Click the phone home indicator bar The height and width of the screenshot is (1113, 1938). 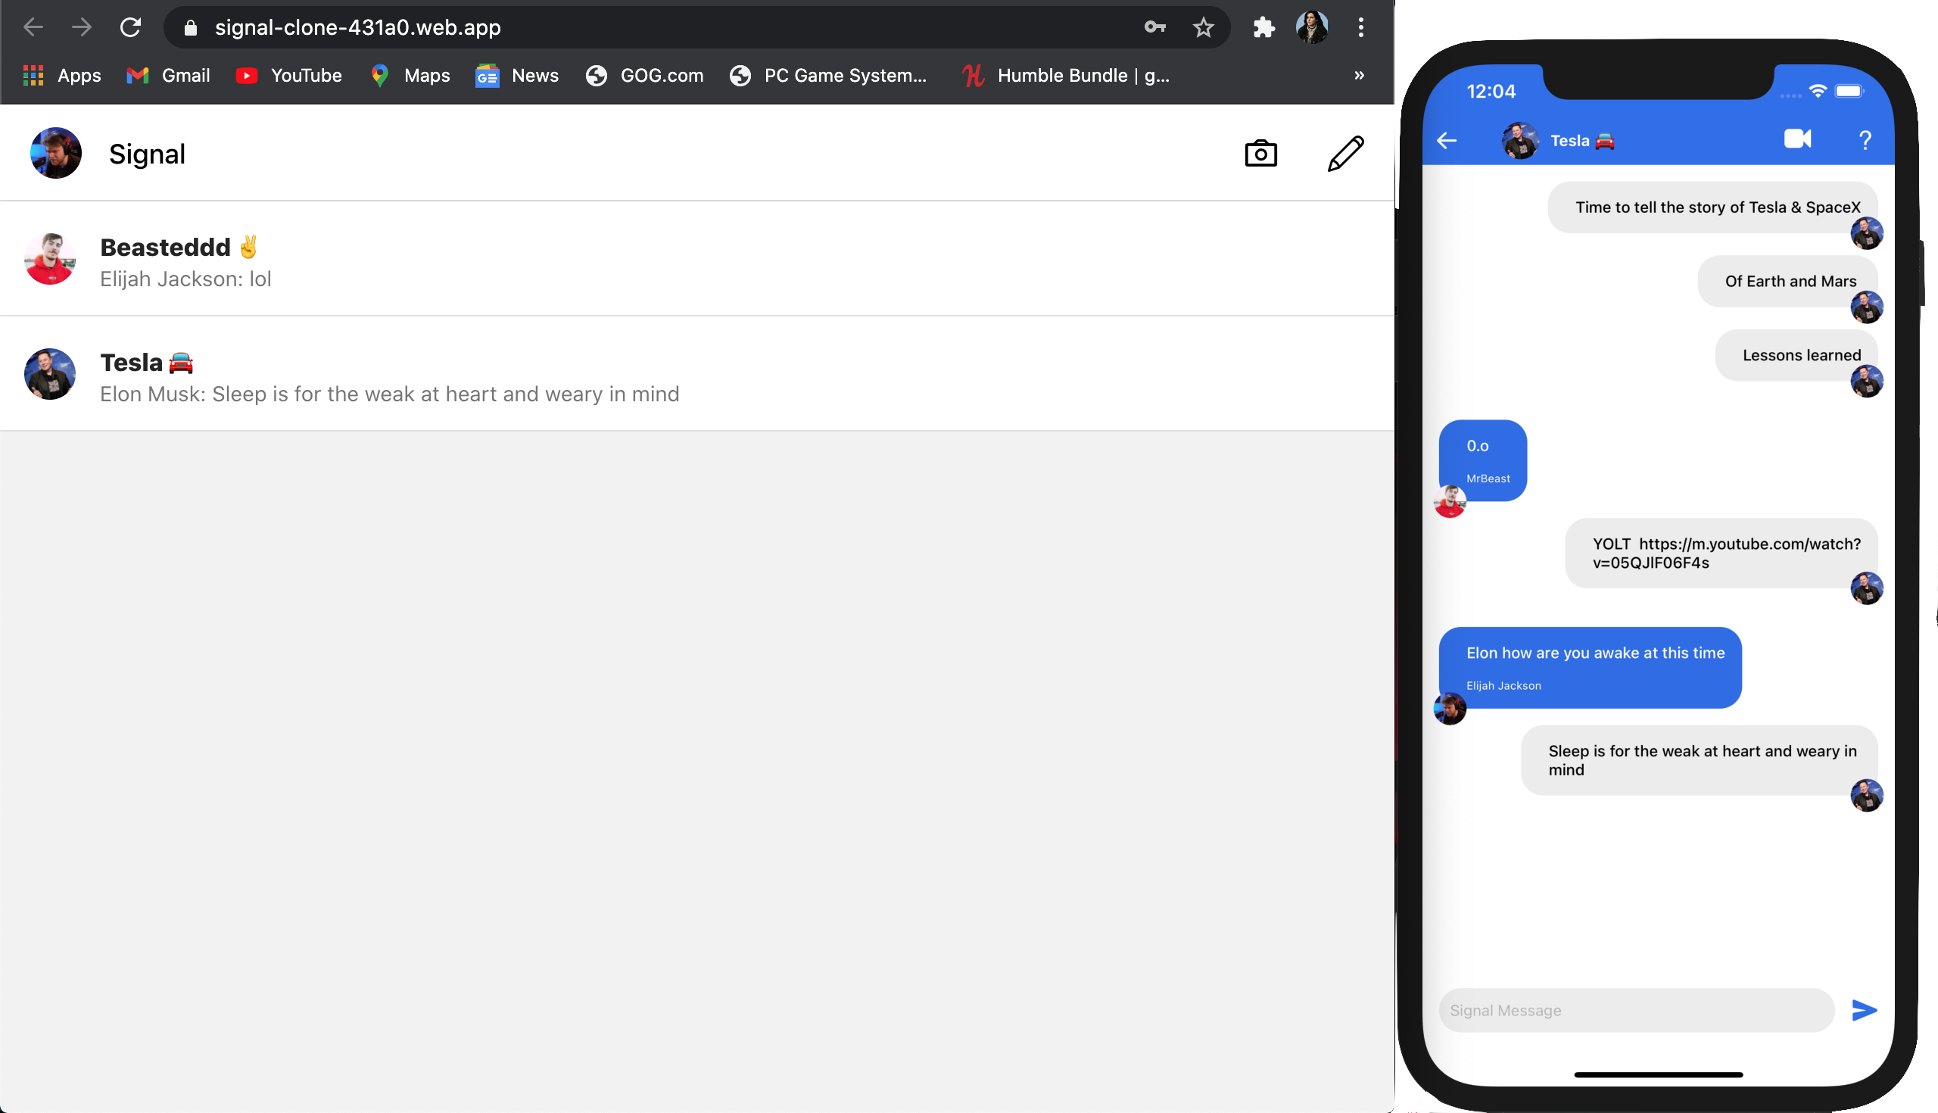pos(1659,1075)
